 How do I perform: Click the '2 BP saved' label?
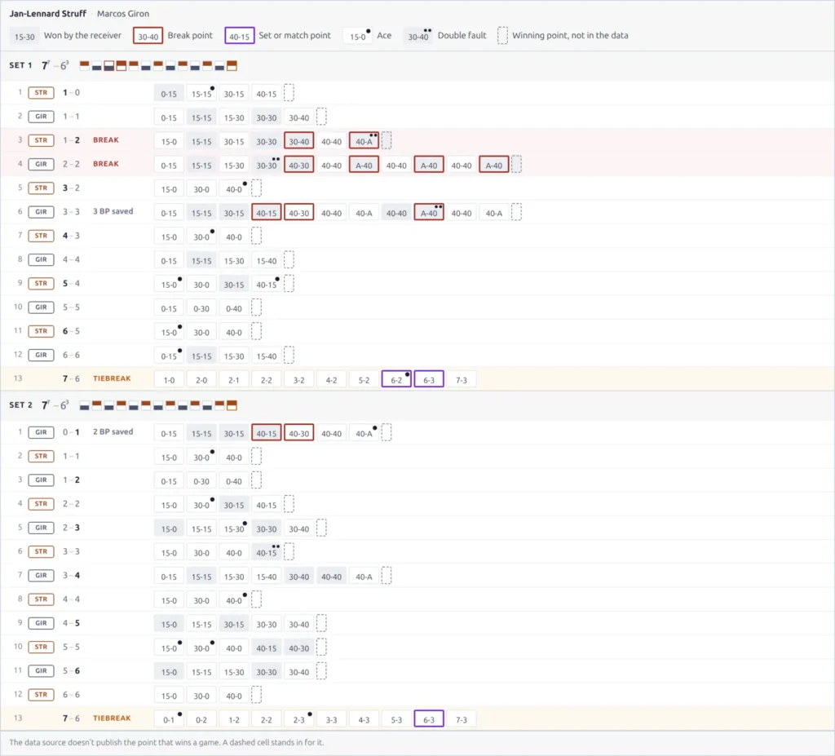113,432
